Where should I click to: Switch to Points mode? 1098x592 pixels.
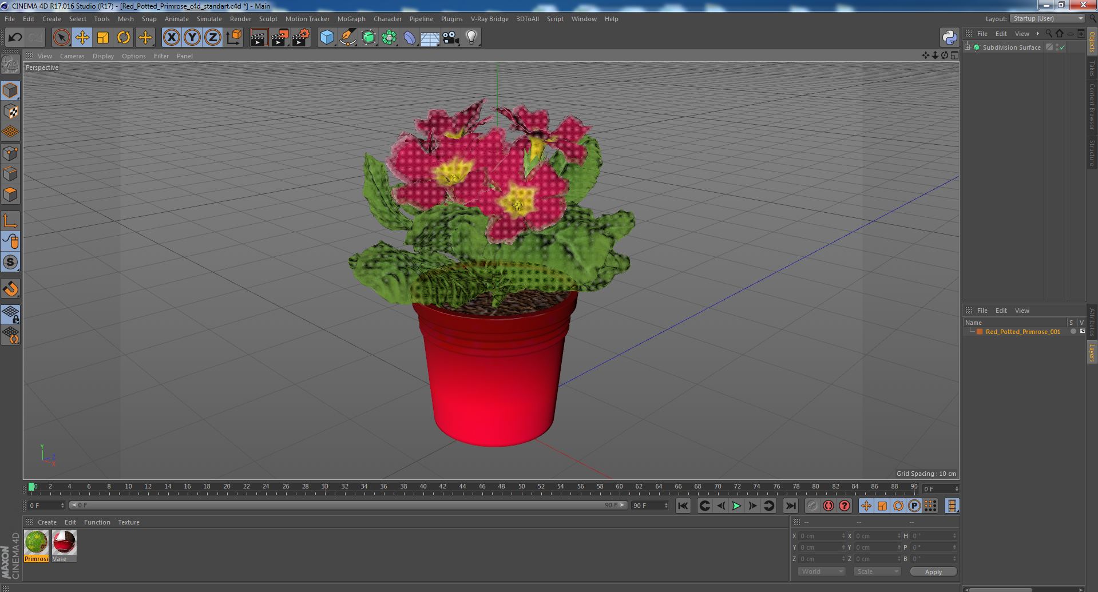(10, 153)
